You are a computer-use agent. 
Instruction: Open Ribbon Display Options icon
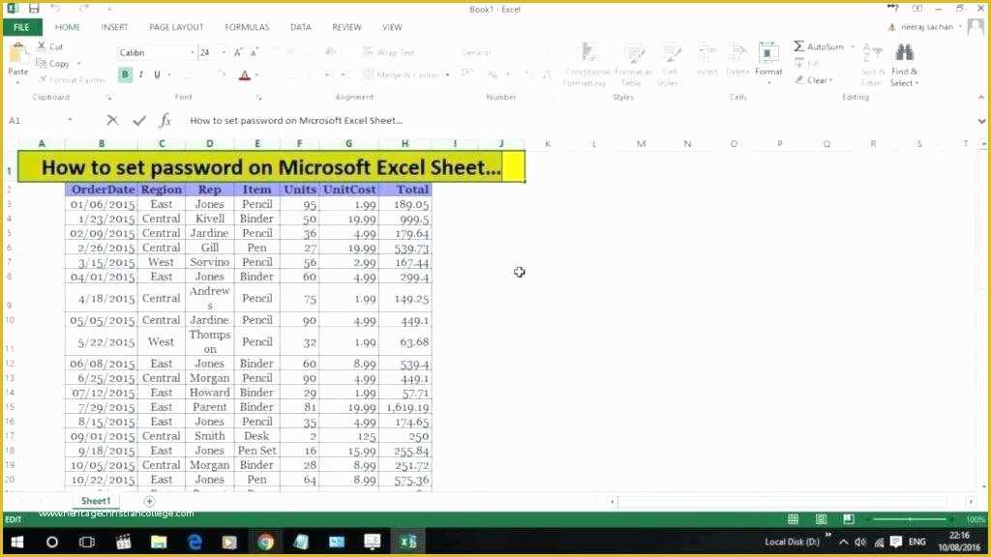click(917, 8)
